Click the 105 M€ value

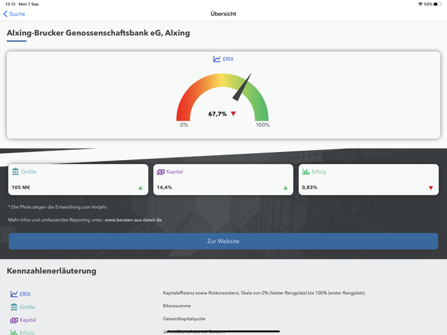point(21,188)
